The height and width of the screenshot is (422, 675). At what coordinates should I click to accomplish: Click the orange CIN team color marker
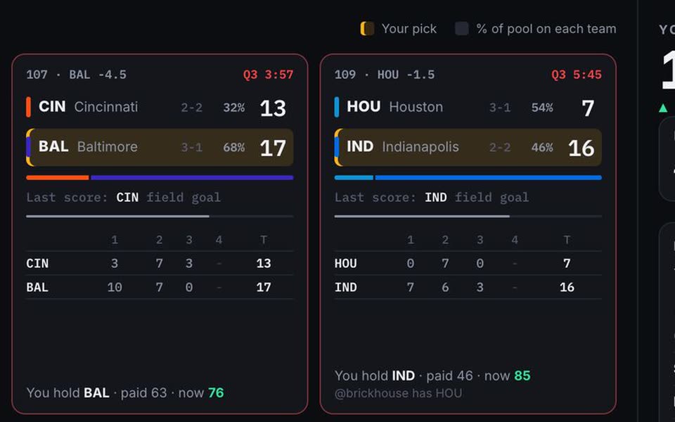[28, 107]
